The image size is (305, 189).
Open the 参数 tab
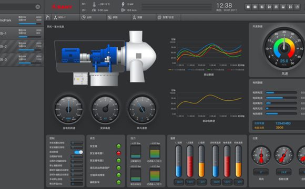119,17
